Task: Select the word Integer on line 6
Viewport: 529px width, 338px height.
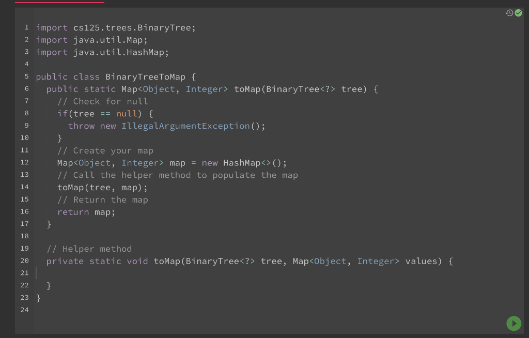Action: coord(205,89)
